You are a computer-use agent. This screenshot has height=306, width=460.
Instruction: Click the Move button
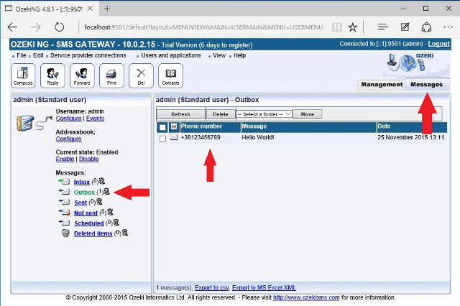tap(308, 114)
